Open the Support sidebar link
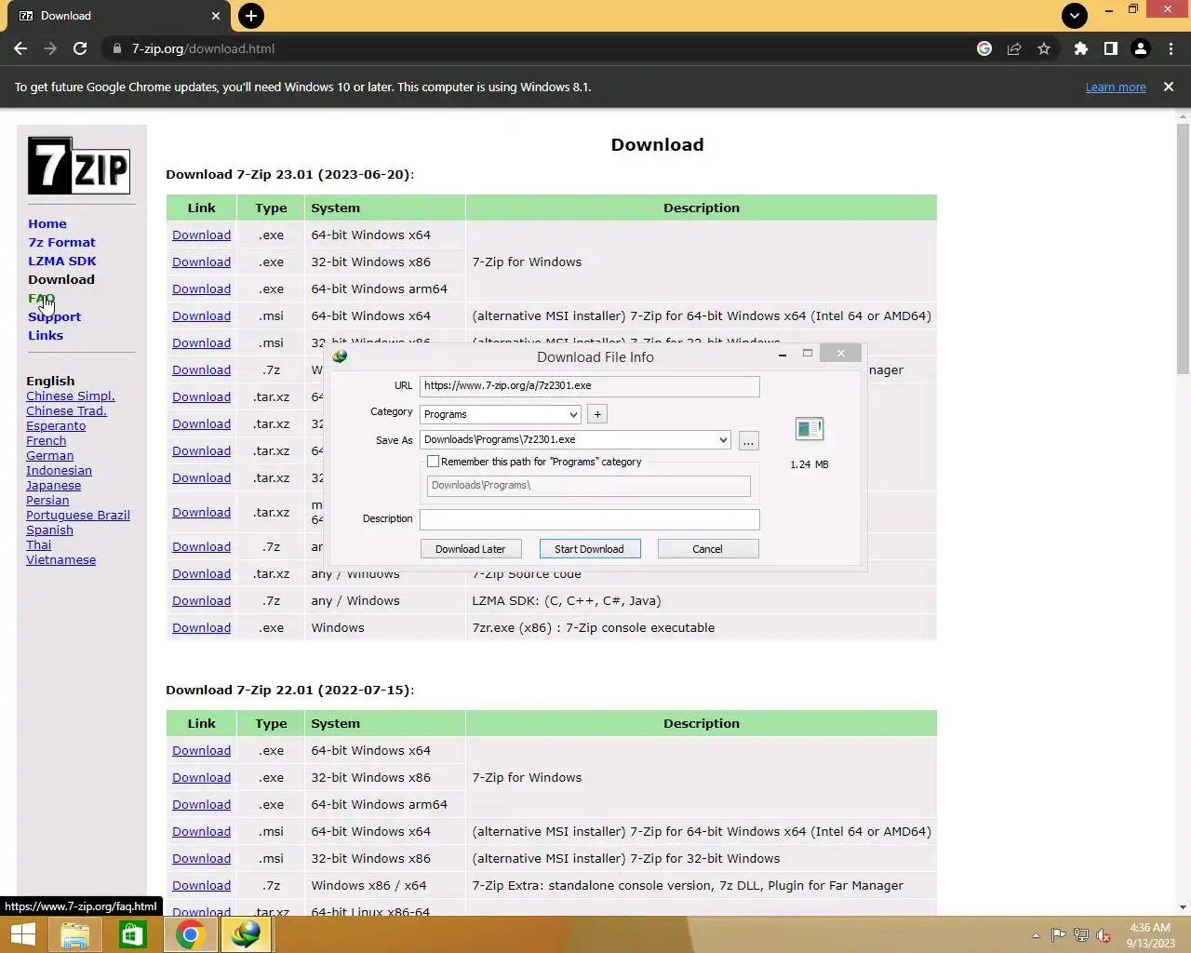 pos(54,316)
